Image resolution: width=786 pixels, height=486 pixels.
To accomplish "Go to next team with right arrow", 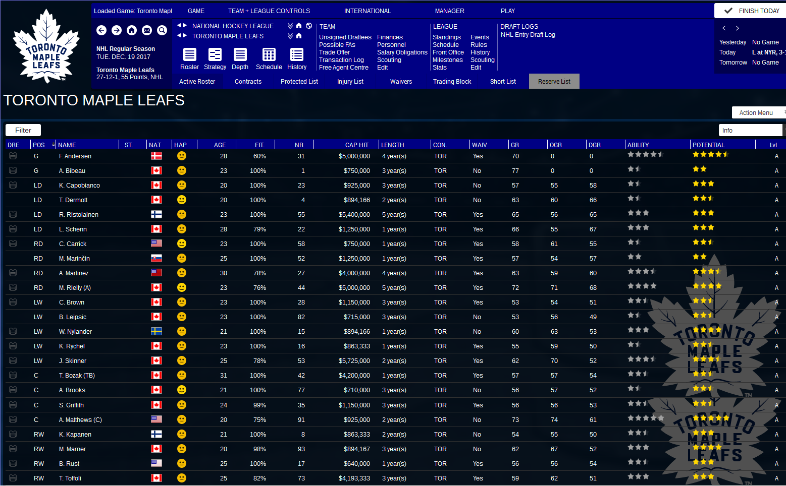I will pos(185,35).
